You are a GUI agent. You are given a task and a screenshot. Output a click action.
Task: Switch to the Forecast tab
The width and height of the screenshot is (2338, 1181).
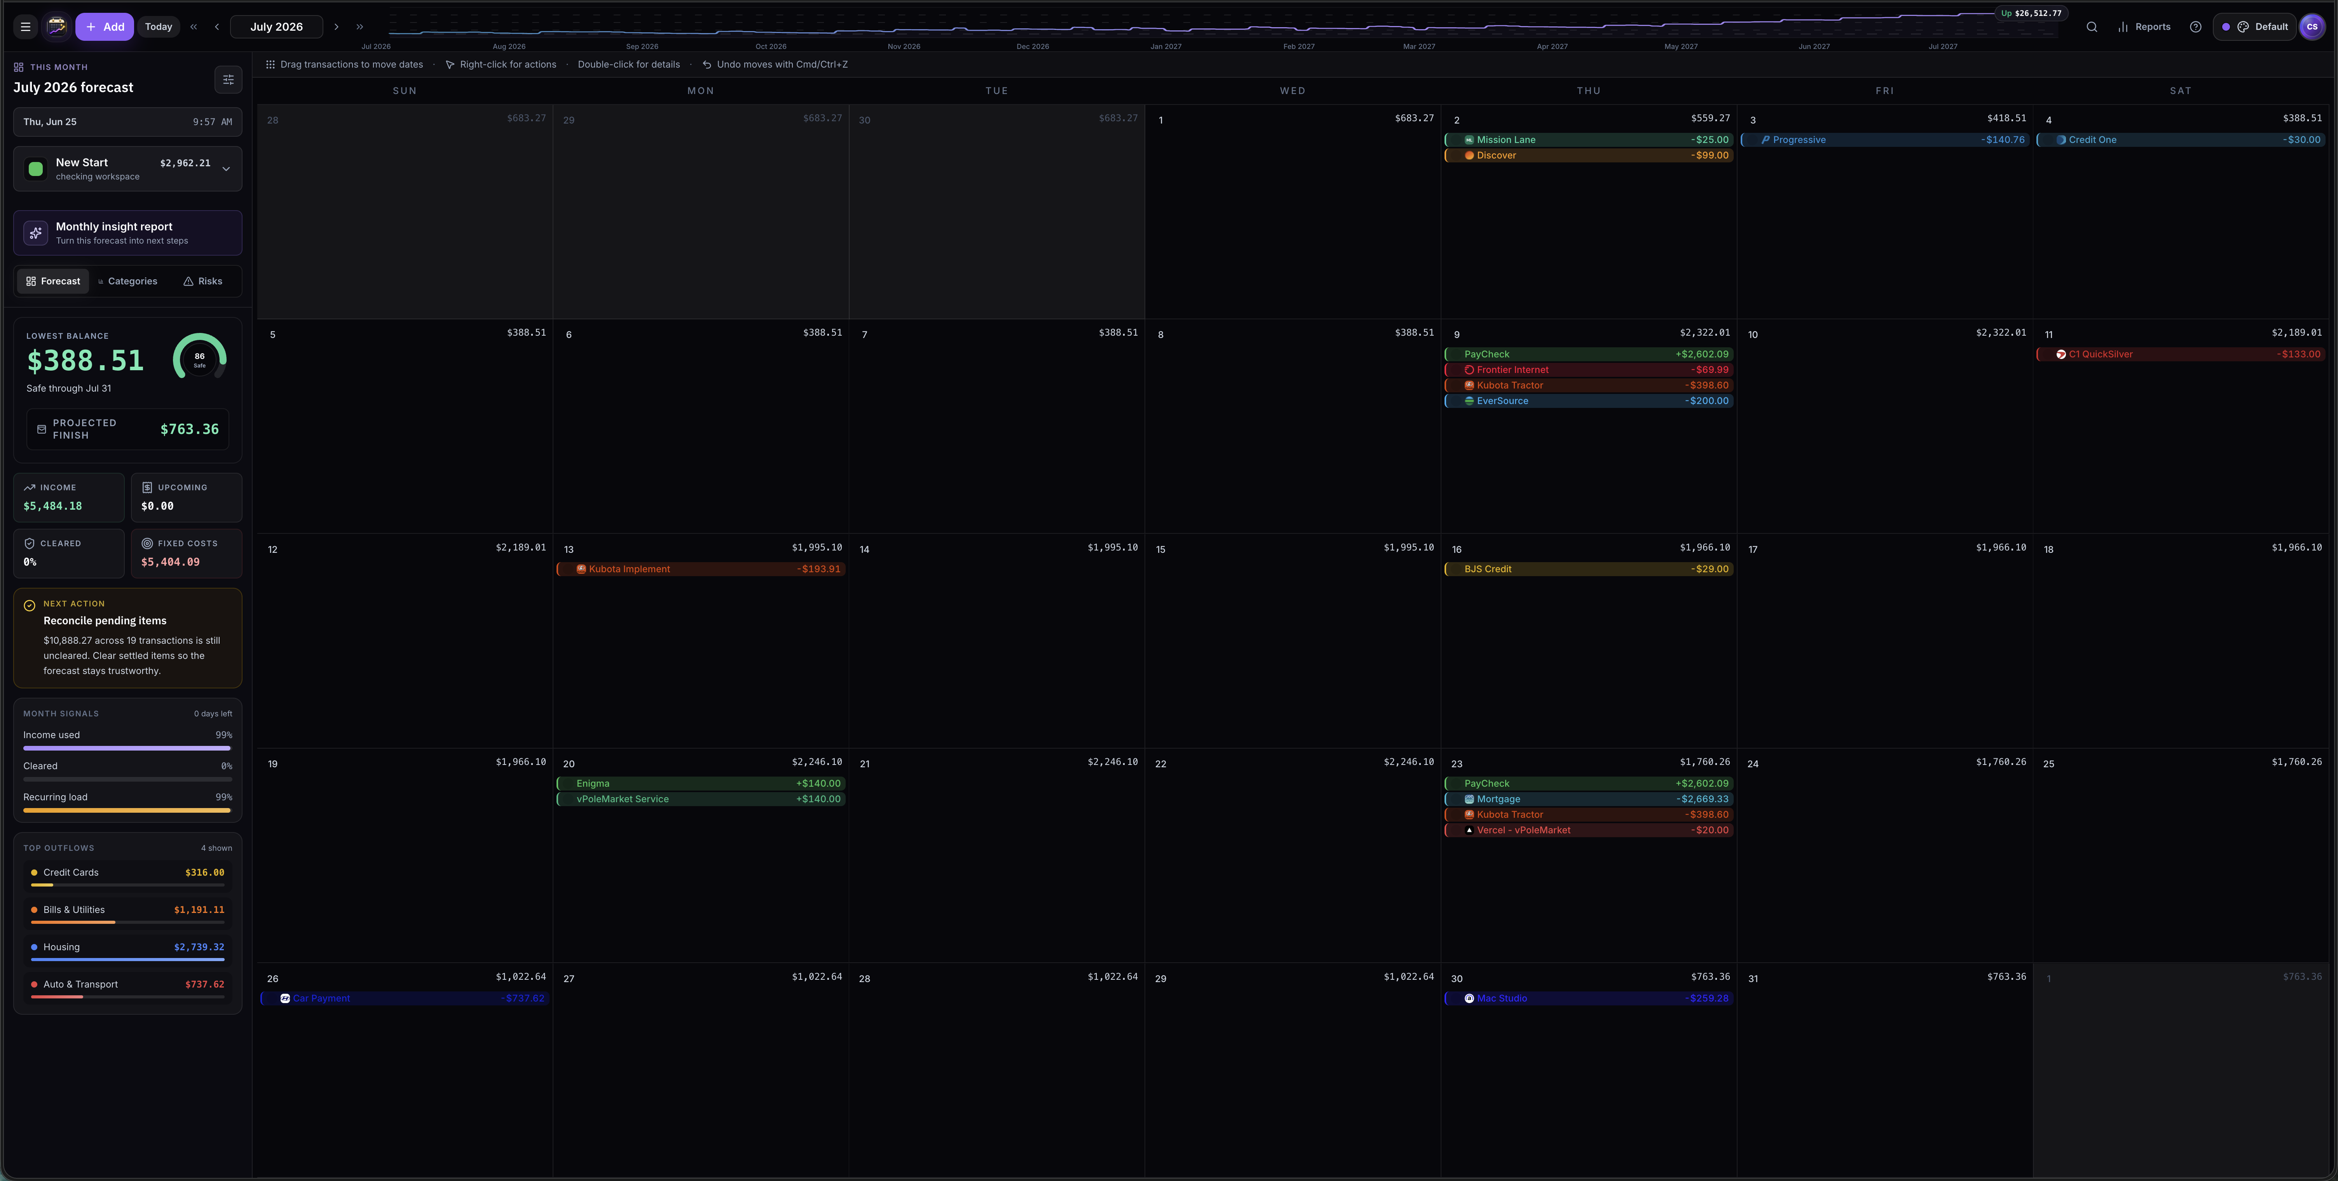click(52, 281)
